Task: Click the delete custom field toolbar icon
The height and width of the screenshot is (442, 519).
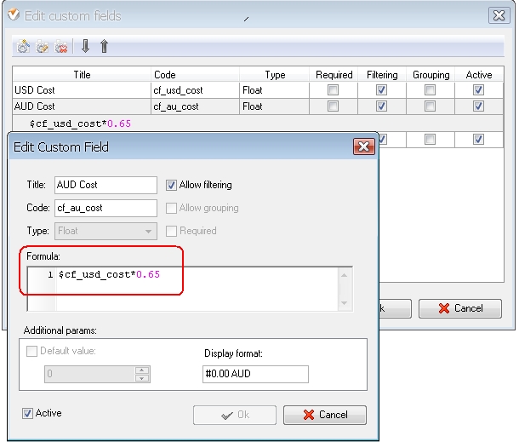Action: pyautogui.click(x=60, y=48)
